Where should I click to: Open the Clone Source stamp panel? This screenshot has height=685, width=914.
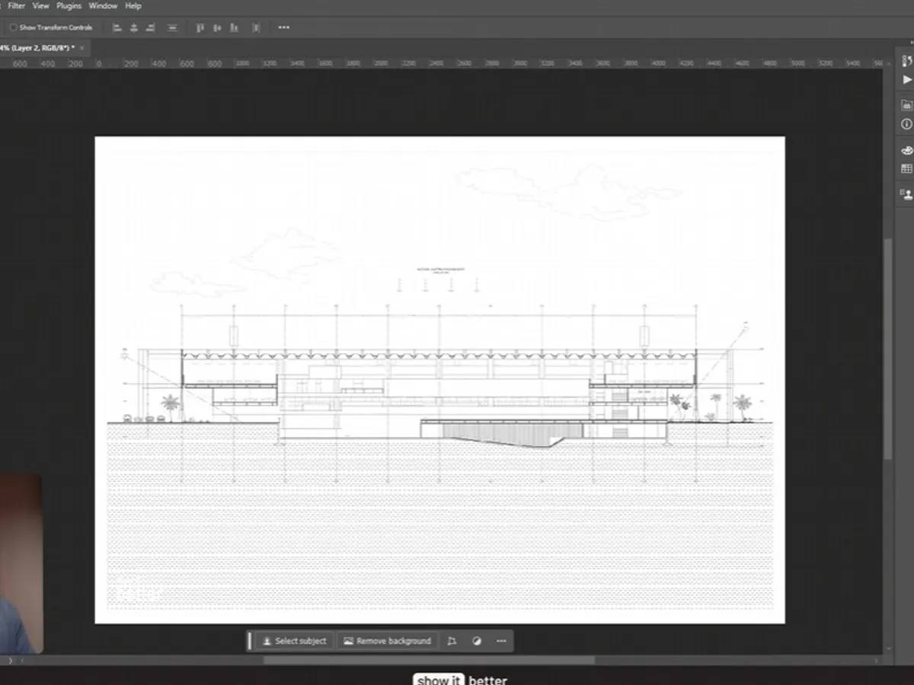(x=906, y=195)
